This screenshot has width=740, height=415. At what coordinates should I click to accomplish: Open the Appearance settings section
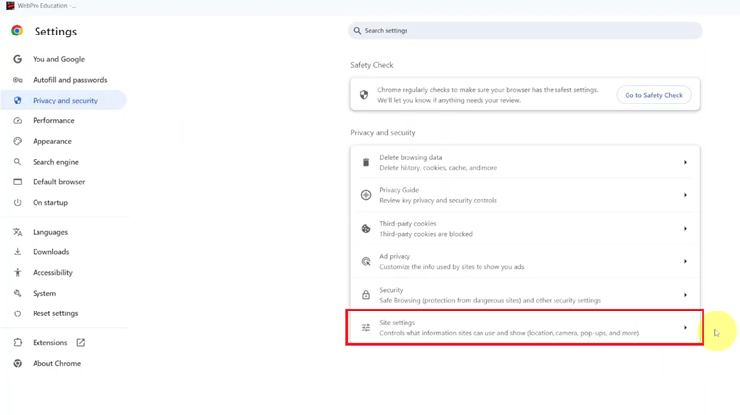tap(51, 141)
